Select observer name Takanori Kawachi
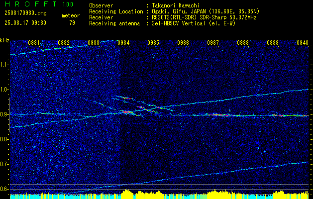Viewport: 313px width, 199px height. (x=176, y=5)
